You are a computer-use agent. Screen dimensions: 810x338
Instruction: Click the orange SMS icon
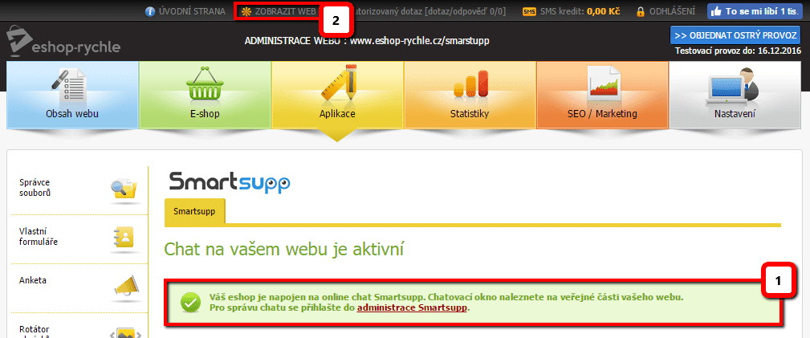(x=530, y=11)
